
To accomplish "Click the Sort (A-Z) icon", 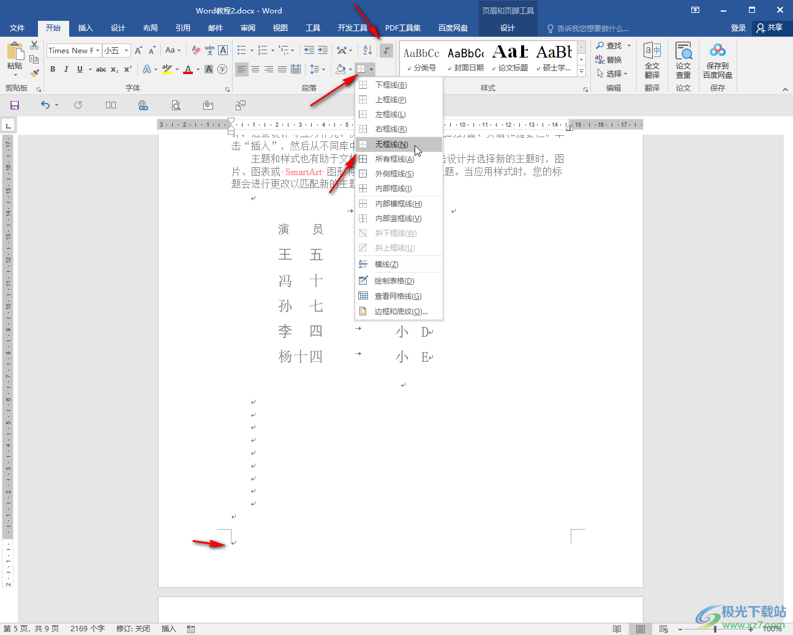I will pyautogui.click(x=367, y=50).
